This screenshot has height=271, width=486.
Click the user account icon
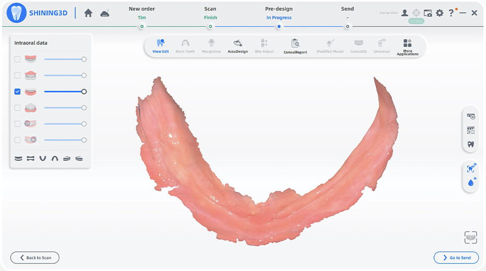click(x=405, y=13)
